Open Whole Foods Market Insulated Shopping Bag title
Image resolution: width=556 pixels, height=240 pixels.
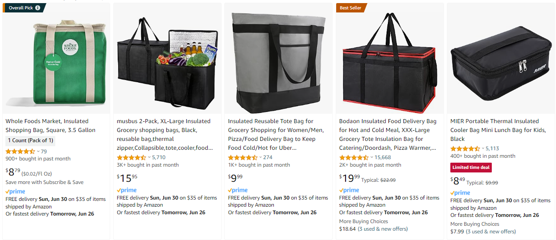pyautogui.click(x=50, y=125)
